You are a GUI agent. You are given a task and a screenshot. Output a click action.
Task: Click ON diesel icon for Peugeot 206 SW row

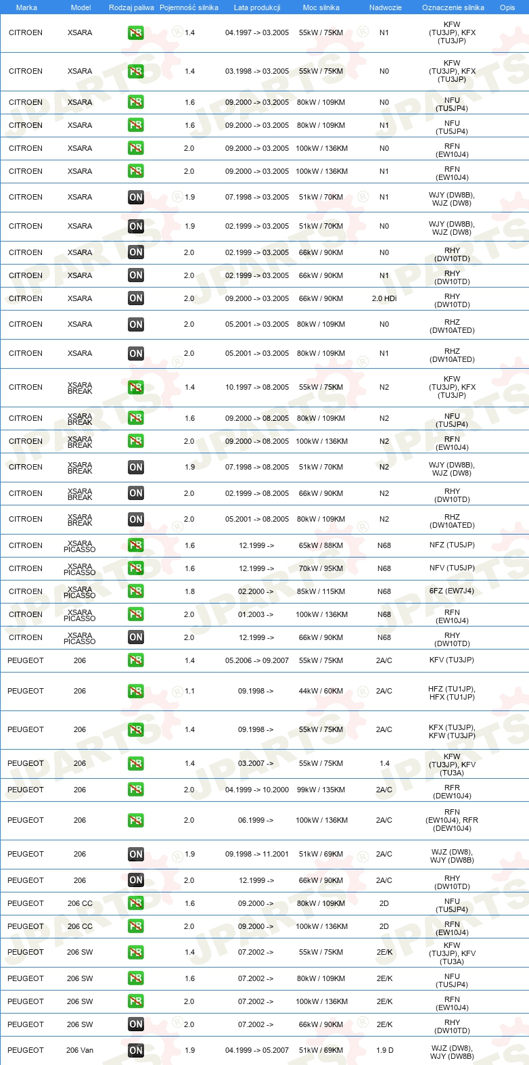pos(136,1024)
